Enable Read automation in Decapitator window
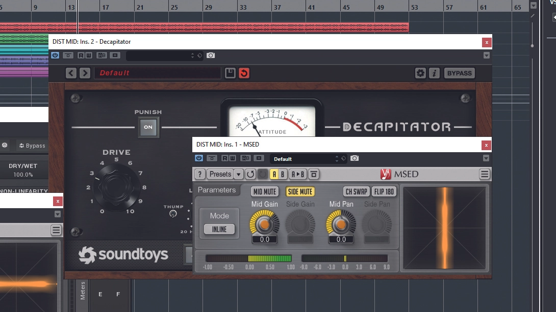The height and width of the screenshot is (312, 556). tap(81, 55)
